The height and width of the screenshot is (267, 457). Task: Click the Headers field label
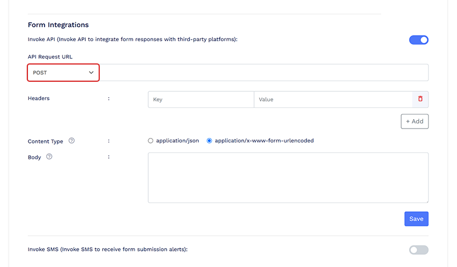click(38, 98)
